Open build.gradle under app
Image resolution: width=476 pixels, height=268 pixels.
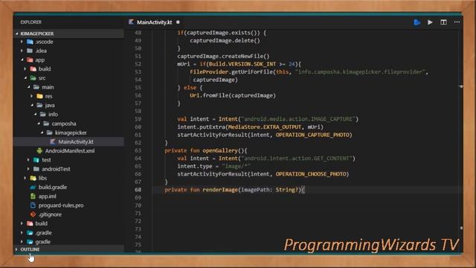coord(53,187)
